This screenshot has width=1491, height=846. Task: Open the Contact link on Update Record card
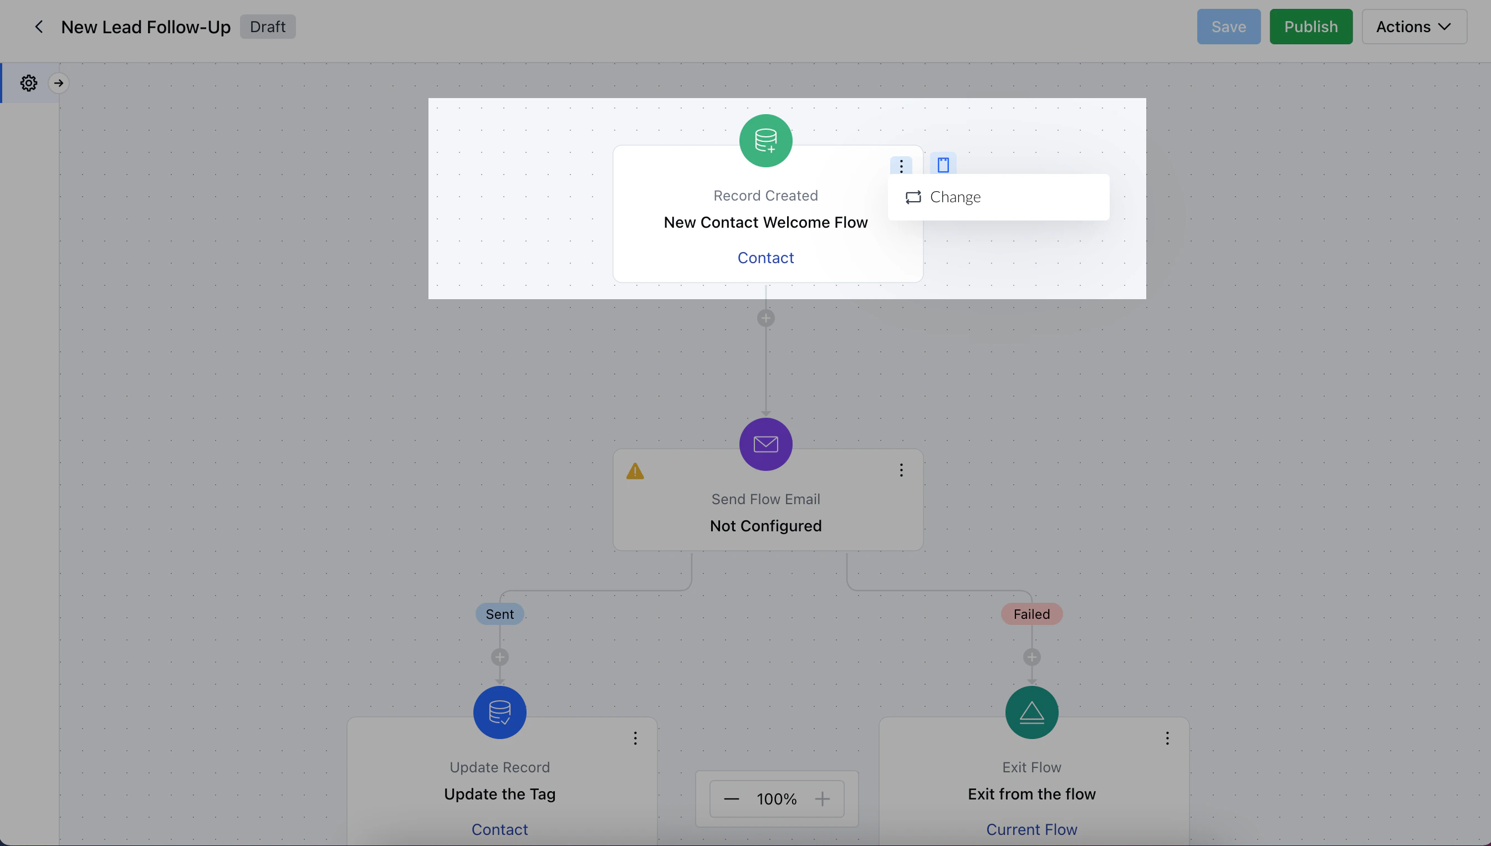tap(499, 829)
